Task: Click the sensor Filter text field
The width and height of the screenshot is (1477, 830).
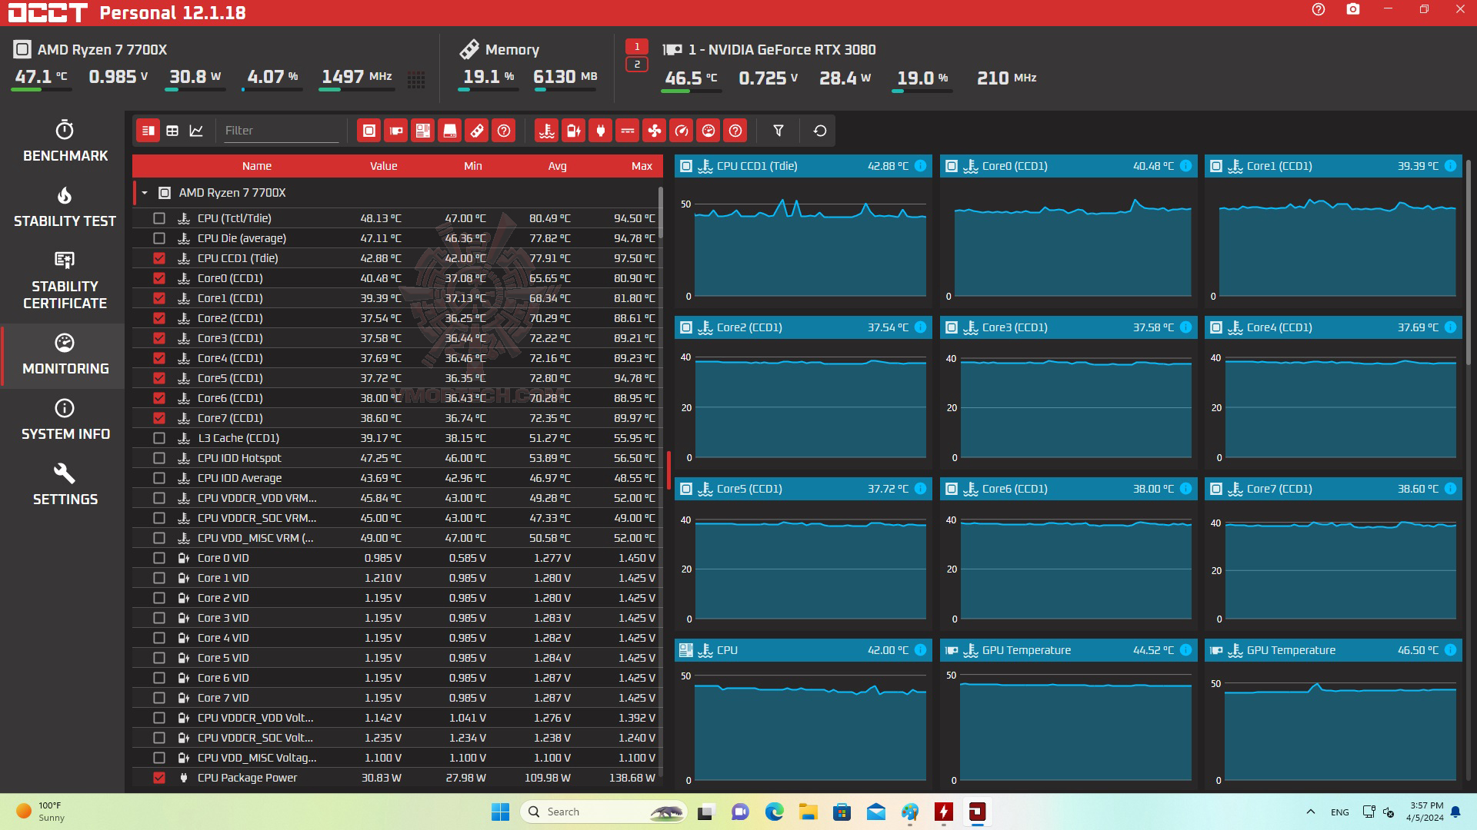Action: pos(281,131)
